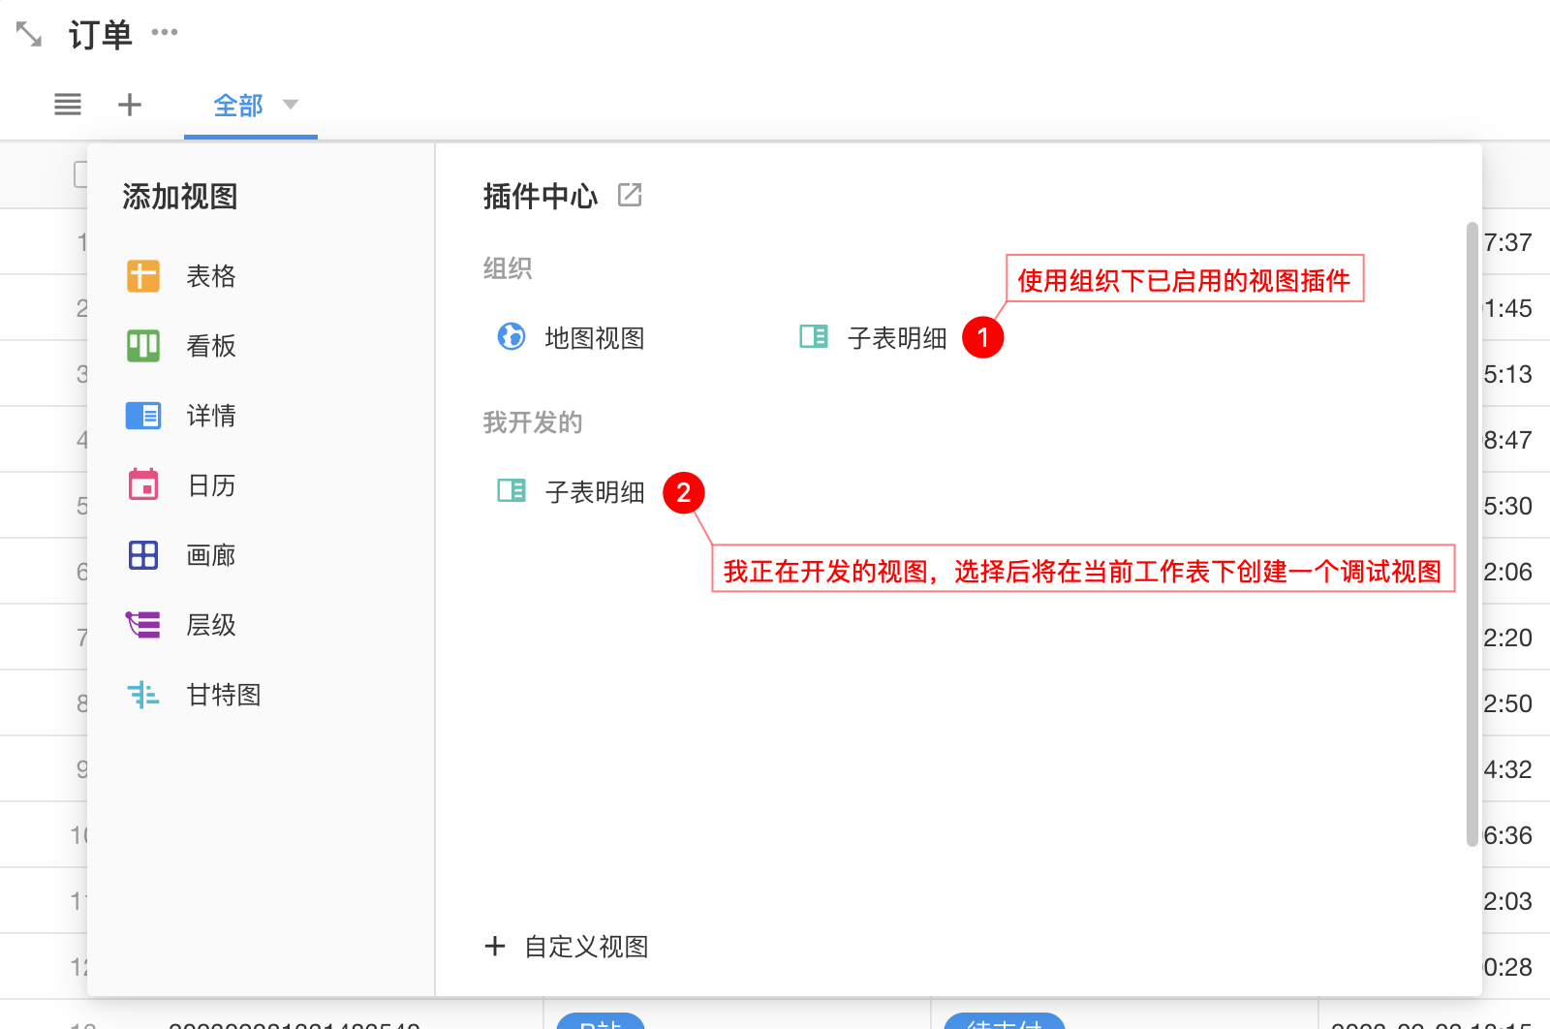Image resolution: width=1550 pixels, height=1029 pixels.
Task: Click 子表明细 icon under 我开发的
Action: 511,490
